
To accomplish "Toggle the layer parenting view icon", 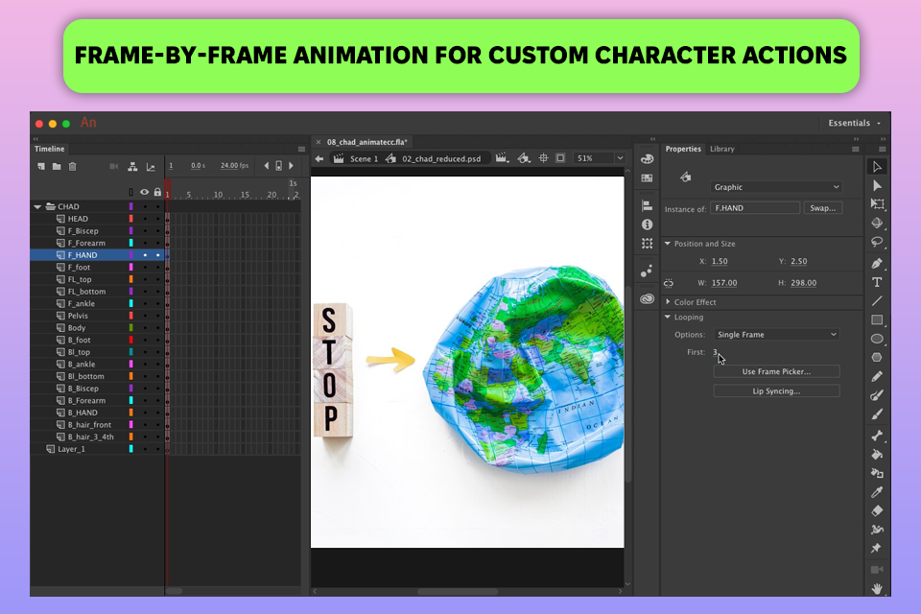I will pyautogui.click(x=132, y=167).
